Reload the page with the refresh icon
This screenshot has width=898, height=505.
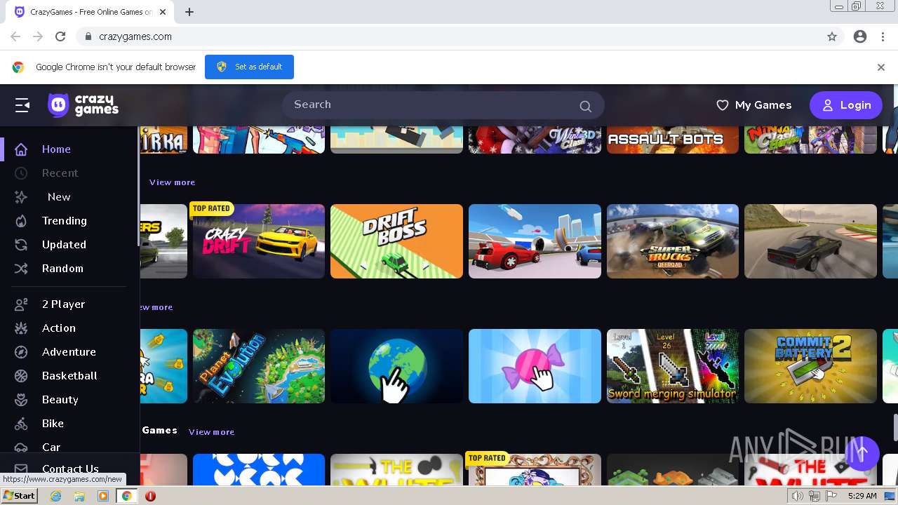point(60,36)
